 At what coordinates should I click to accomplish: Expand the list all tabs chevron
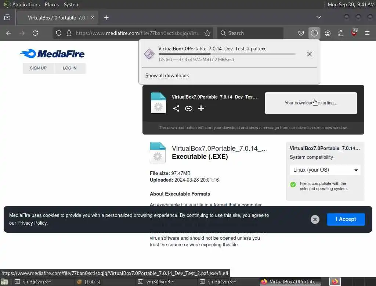pyautogui.click(x=318, y=17)
